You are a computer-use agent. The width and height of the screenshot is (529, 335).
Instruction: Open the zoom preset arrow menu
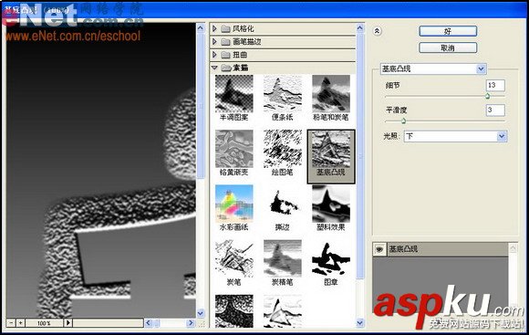tap(67, 323)
